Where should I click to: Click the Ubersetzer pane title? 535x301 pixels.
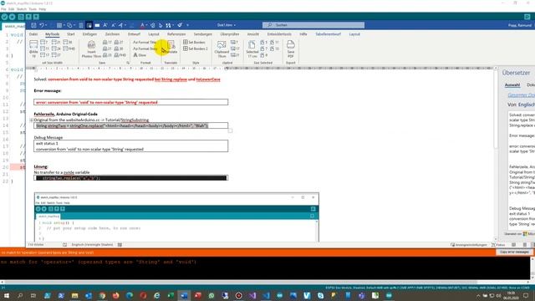click(516, 73)
